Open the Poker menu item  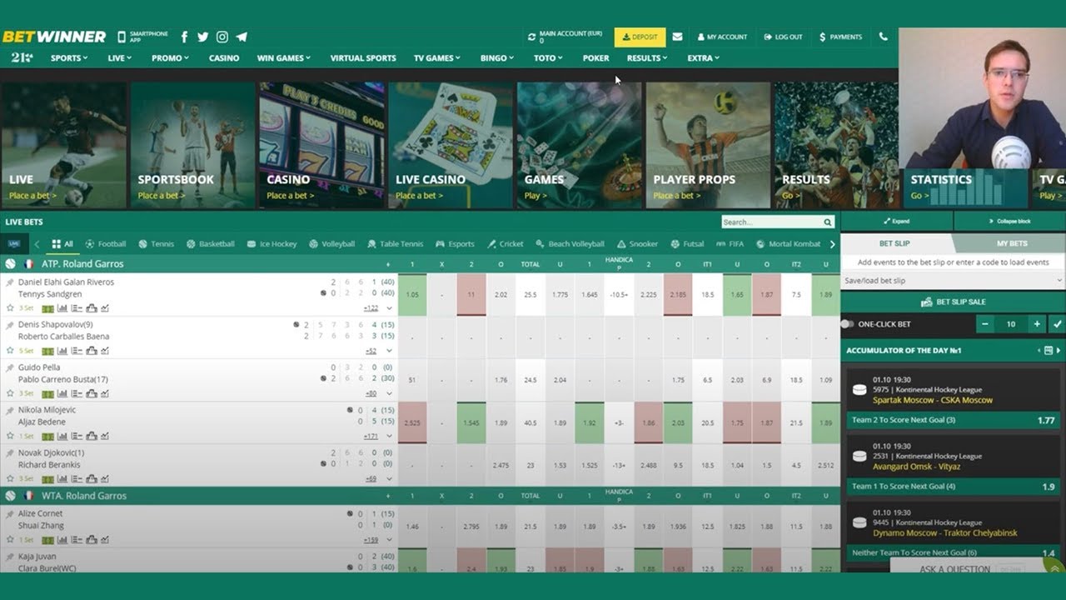click(595, 58)
